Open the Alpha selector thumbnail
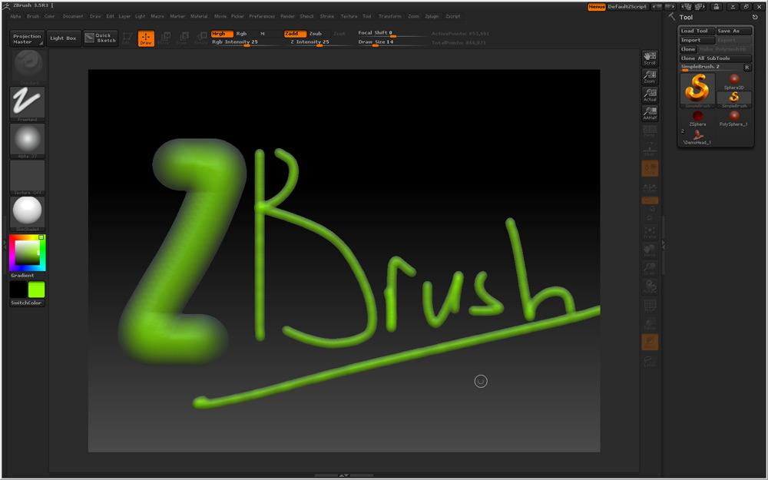This screenshot has height=480, width=768. [27, 141]
